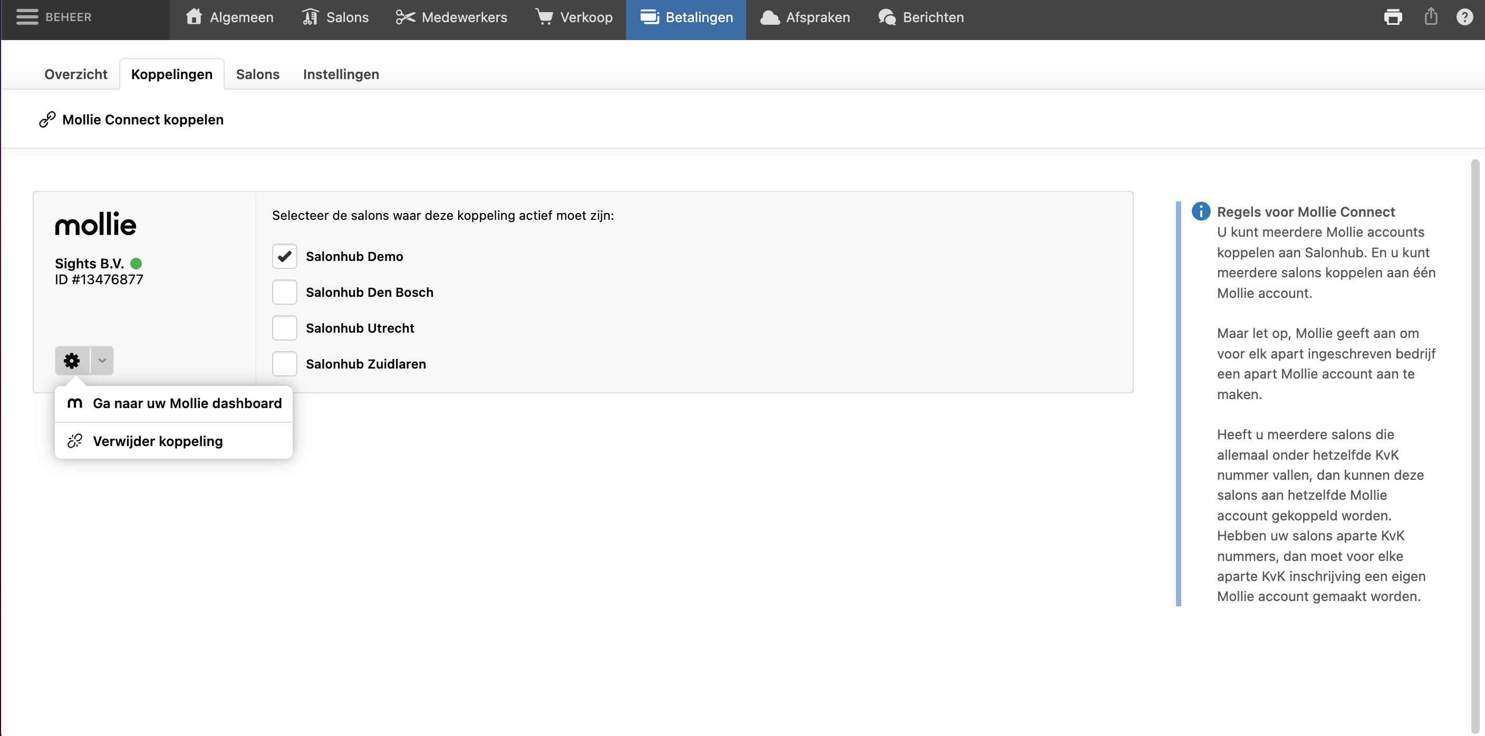Click the cloud icon in Afspraken
Screen dimensions: 1485x736
coord(769,18)
